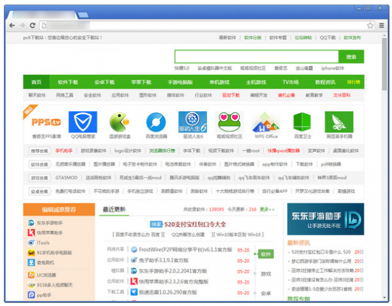Click 快用苹果助手 icon in sidebar
This screenshot has height=306, width=392.
[x=31, y=233]
